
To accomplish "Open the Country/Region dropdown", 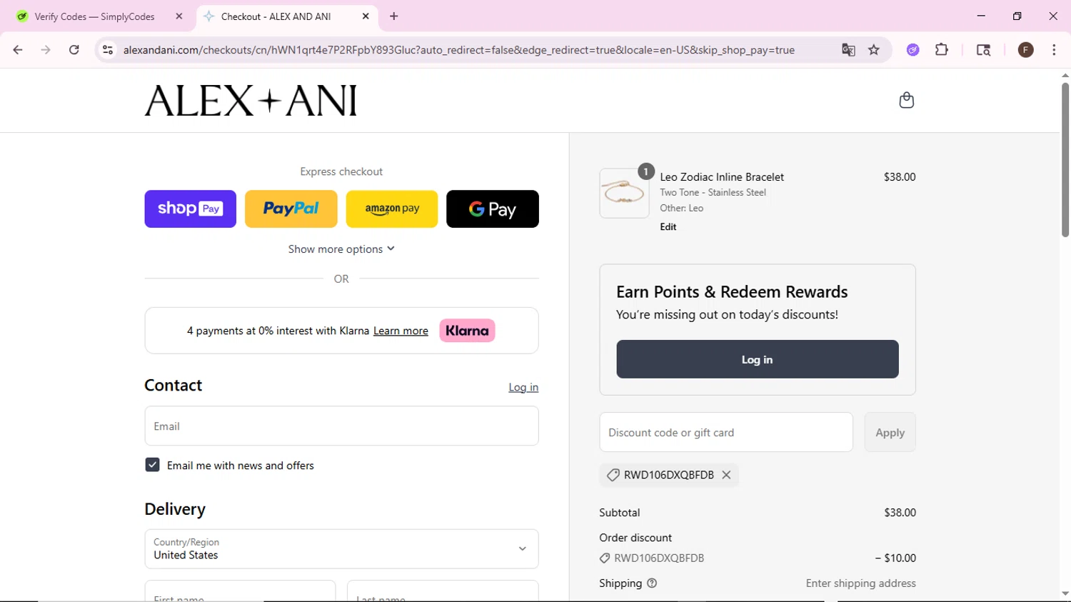I will pos(341,548).
